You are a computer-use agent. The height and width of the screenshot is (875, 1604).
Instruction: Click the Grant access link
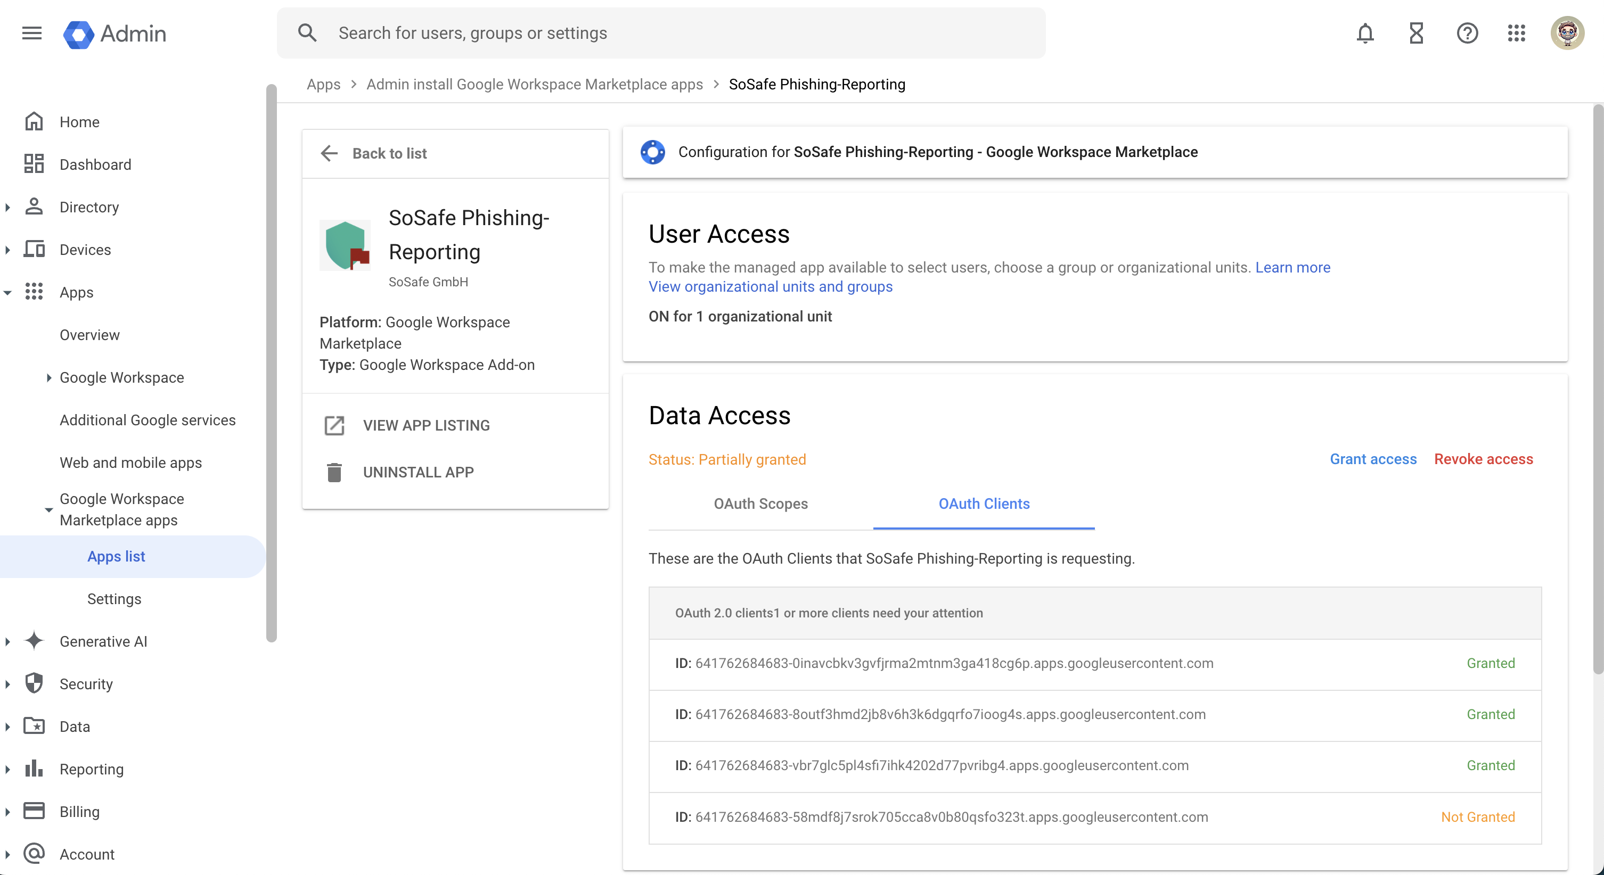[x=1373, y=459]
